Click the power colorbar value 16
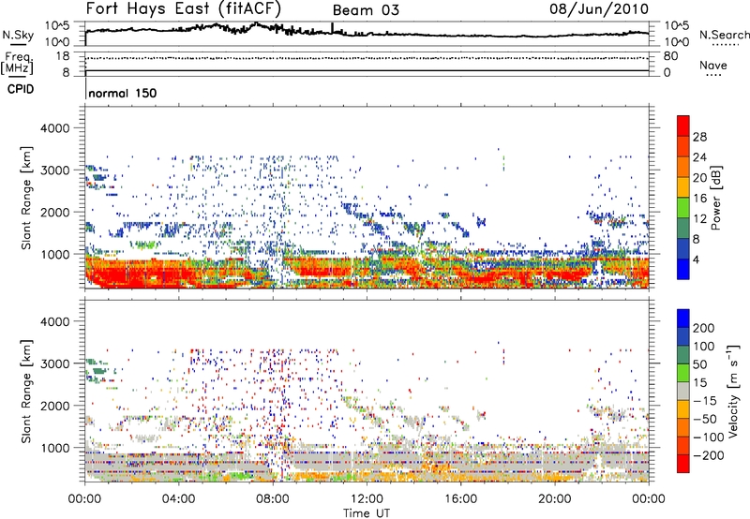This screenshot has width=750, height=519. 699,199
